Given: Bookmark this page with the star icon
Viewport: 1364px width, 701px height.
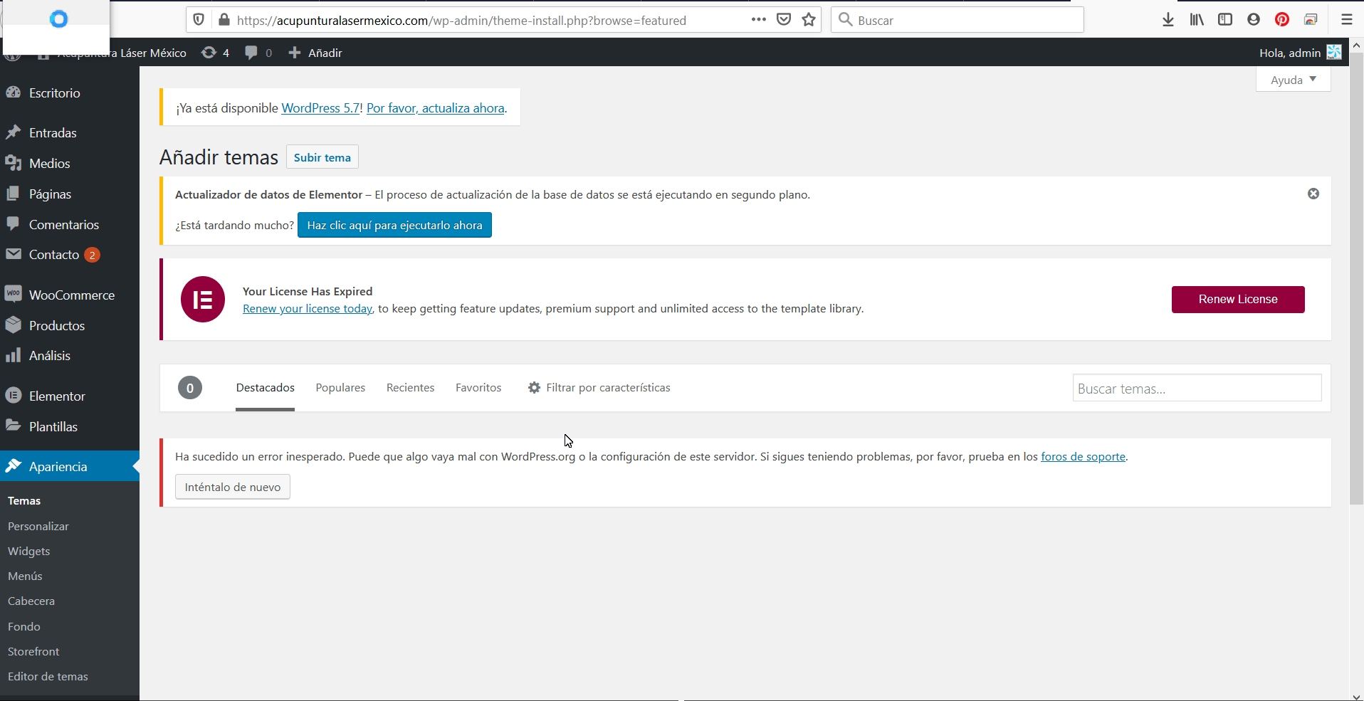Looking at the screenshot, I should [x=809, y=20].
